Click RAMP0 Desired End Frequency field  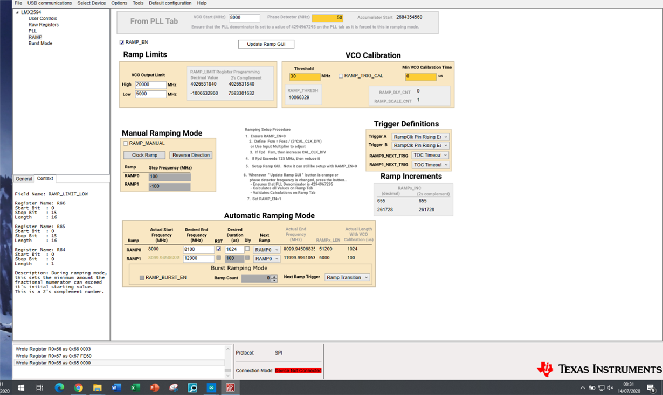199,250
